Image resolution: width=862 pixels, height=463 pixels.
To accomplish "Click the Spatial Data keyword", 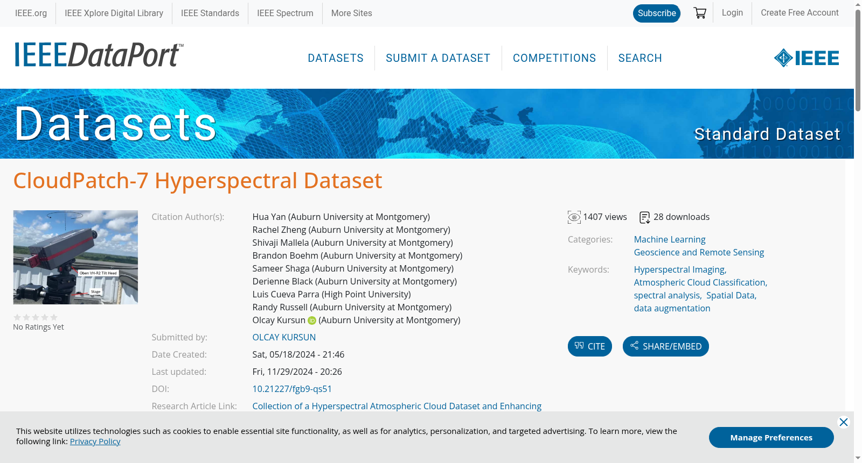I will (x=732, y=295).
